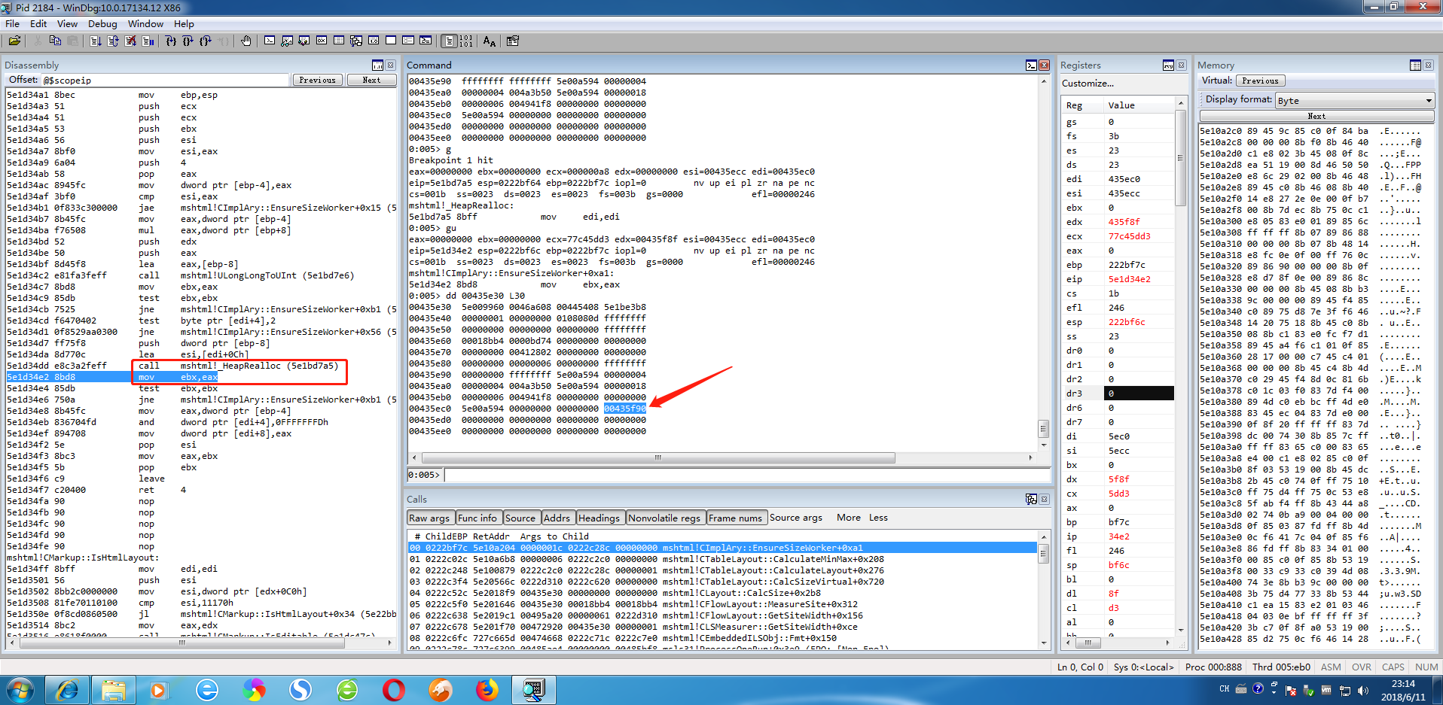1443x705 pixels.
Task: Click the Restart debugging toolbar icon
Action: coord(113,41)
